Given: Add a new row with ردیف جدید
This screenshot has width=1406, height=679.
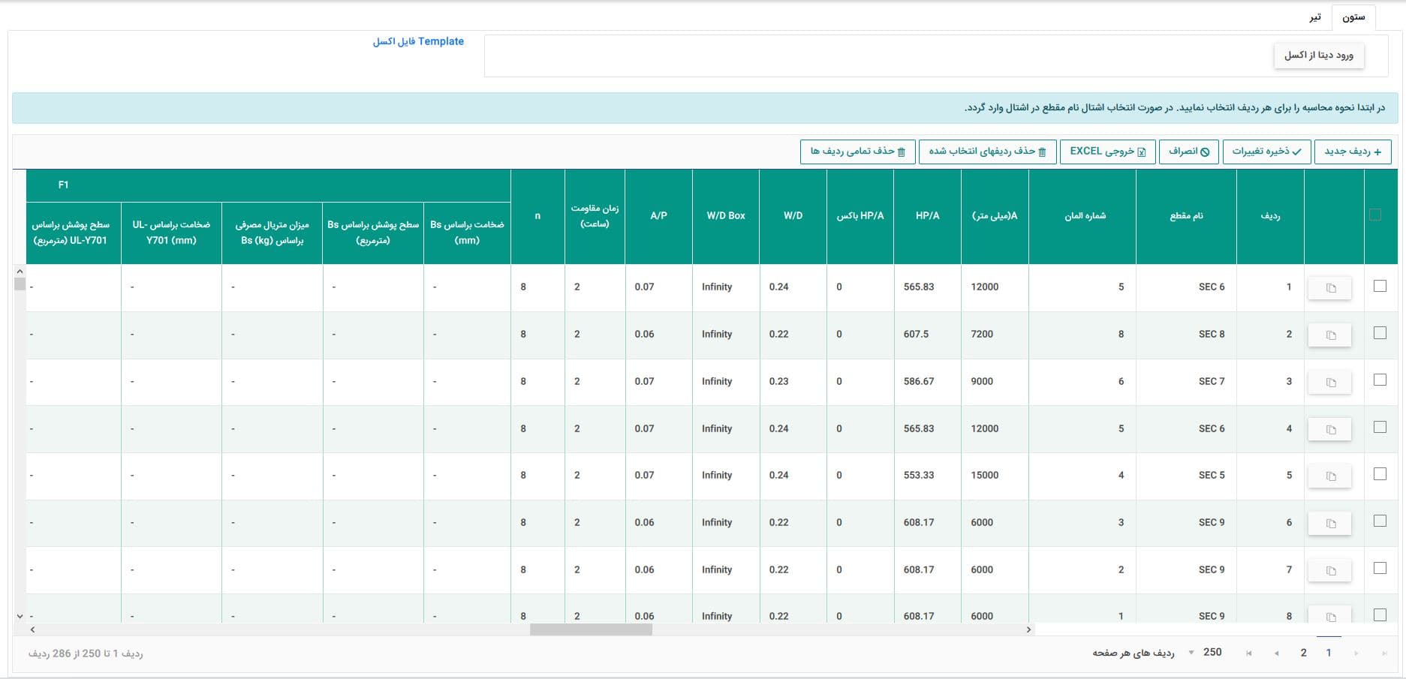Looking at the screenshot, I should click(1353, 152).
